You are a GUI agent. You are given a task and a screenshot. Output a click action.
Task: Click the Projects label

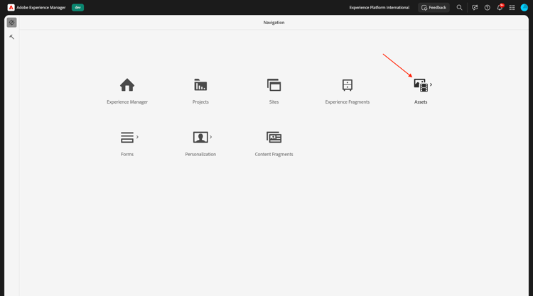pos(200,102)
